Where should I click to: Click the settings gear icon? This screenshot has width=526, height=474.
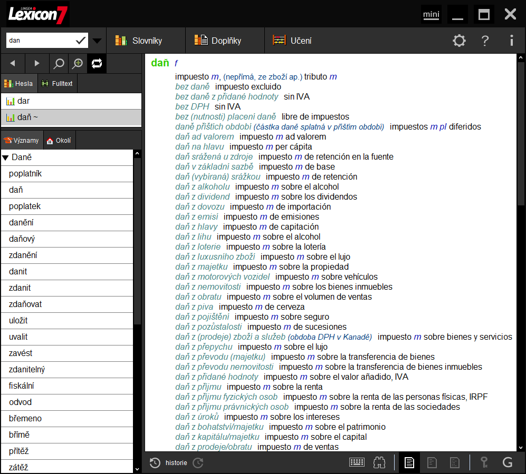click(x=459, y=41)
